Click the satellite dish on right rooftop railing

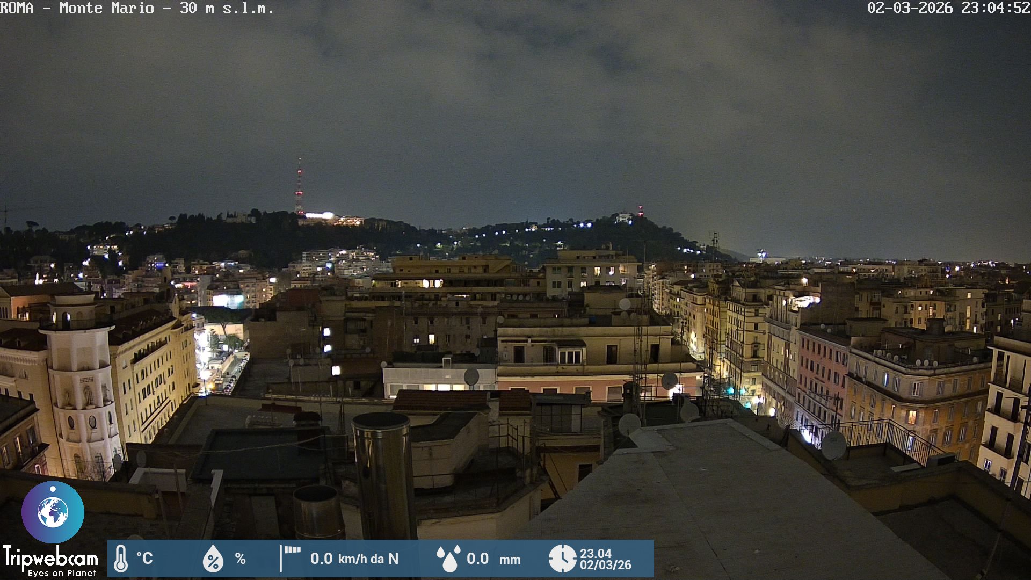pyautogui.click(x=833, y=445)
